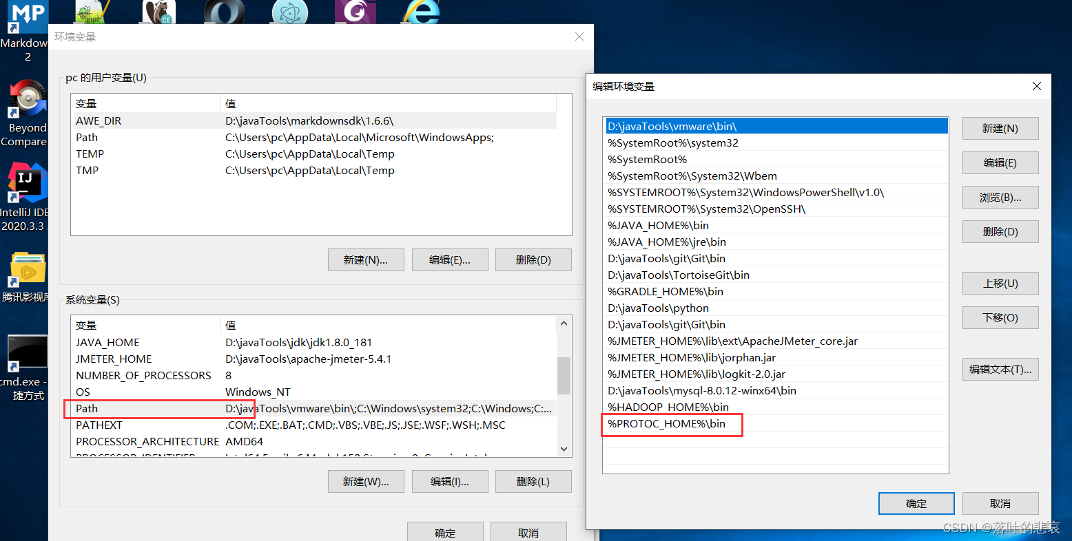The height and width of the screenshot is (541, 1072).
Task: Click the 编辑文本(T)... button
Action: (1000, 369)
